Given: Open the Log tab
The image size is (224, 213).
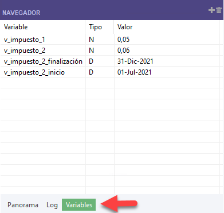Looking at the screenshot, I should (52, 205).
